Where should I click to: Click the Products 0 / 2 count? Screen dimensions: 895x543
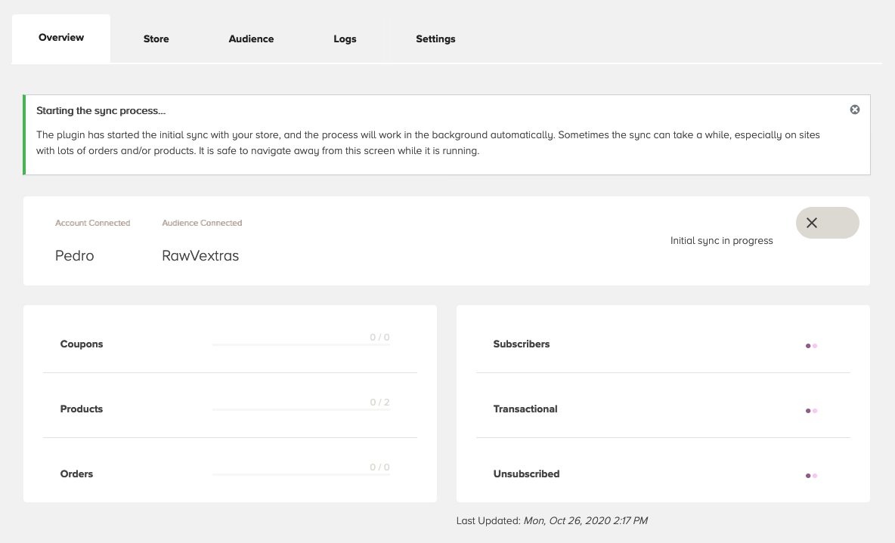(379, 403)
